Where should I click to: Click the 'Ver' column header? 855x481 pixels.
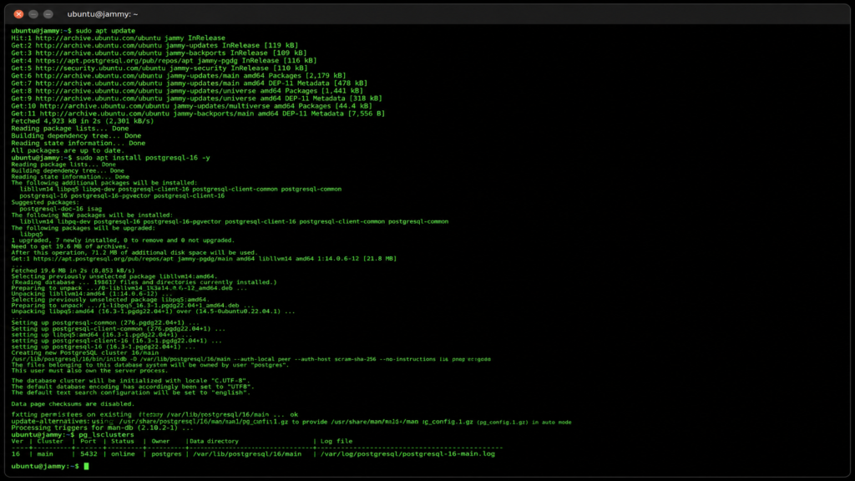pos(18,441)
